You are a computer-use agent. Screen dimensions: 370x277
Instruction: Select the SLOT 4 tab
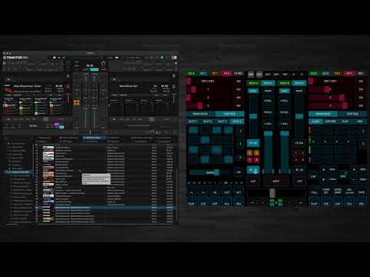237,122
